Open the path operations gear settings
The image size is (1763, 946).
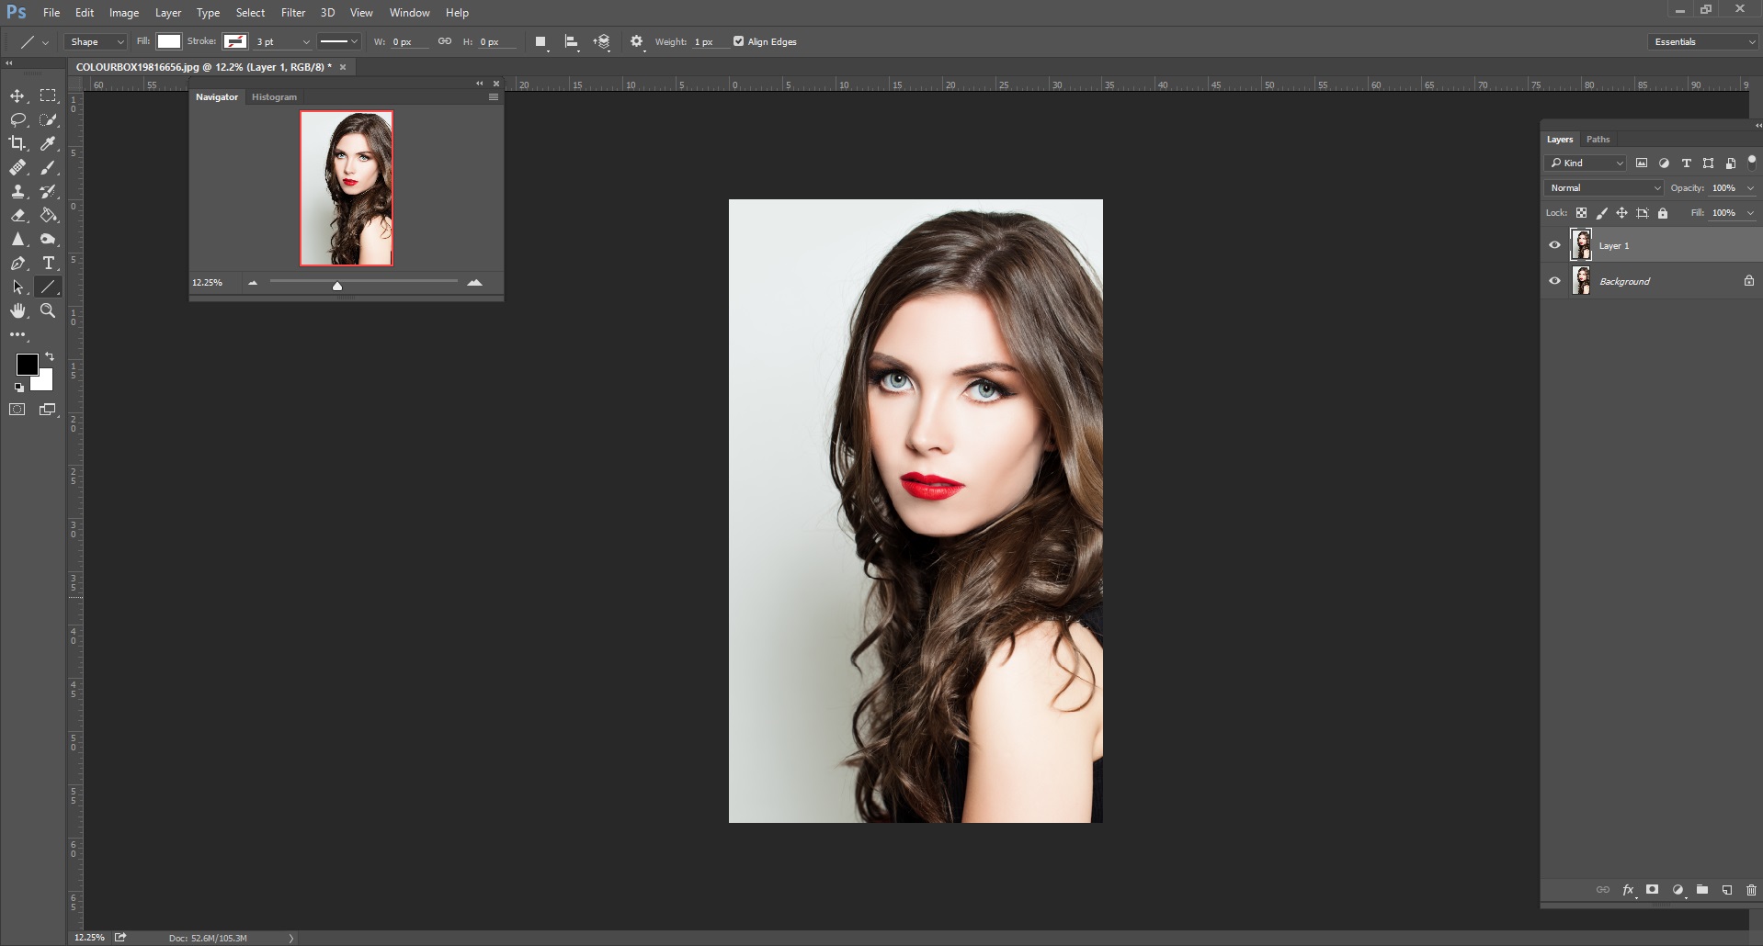[x=636, y=42]
